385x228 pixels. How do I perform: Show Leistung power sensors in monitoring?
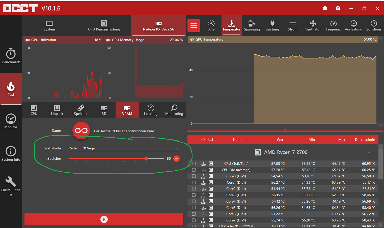click(x=272, y=26)
